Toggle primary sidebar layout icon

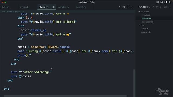[158, 2]
